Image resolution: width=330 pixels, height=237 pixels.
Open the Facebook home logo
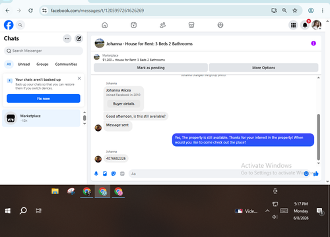click(x=9, y=25)
